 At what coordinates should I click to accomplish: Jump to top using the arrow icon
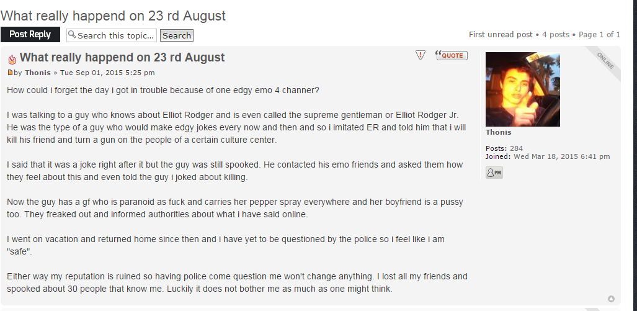coord(611,299)
